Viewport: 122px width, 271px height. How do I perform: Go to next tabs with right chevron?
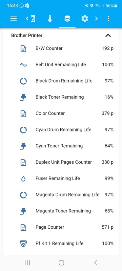(x=96, y=19)
